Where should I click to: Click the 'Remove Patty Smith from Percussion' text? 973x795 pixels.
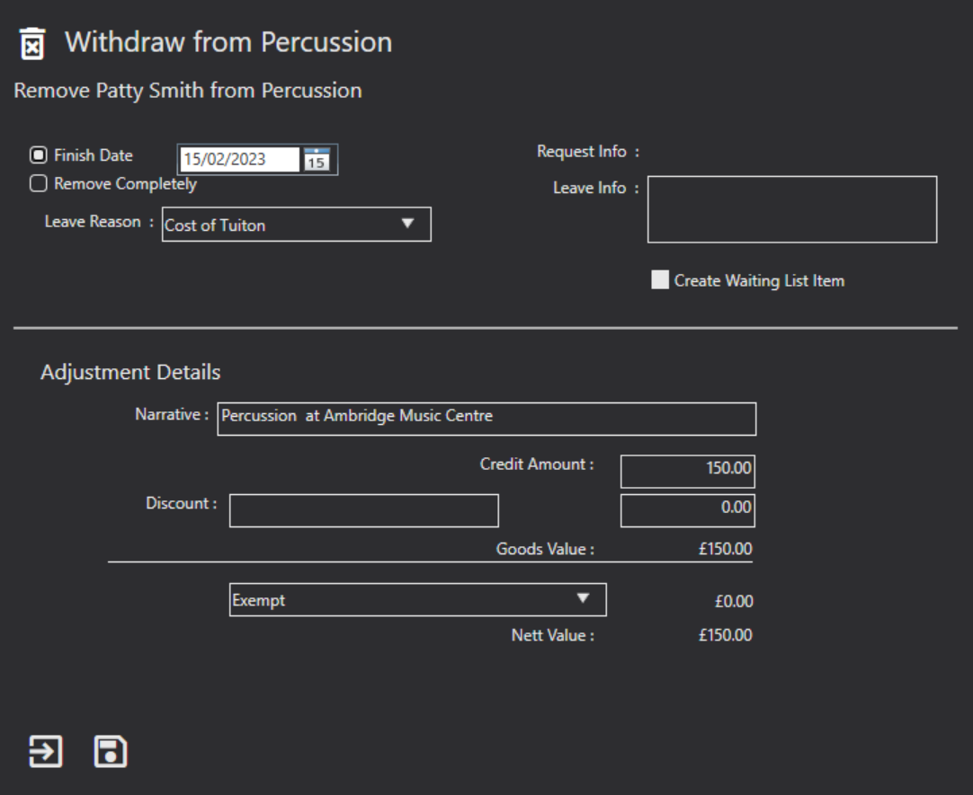coord(187,91)
